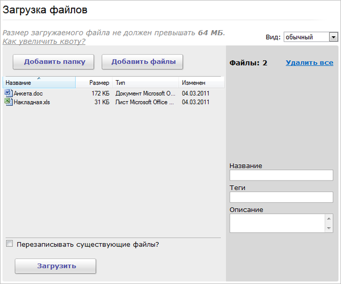Sort files by Тип column header
341x284 pixels.
click(x=145, y=83)
